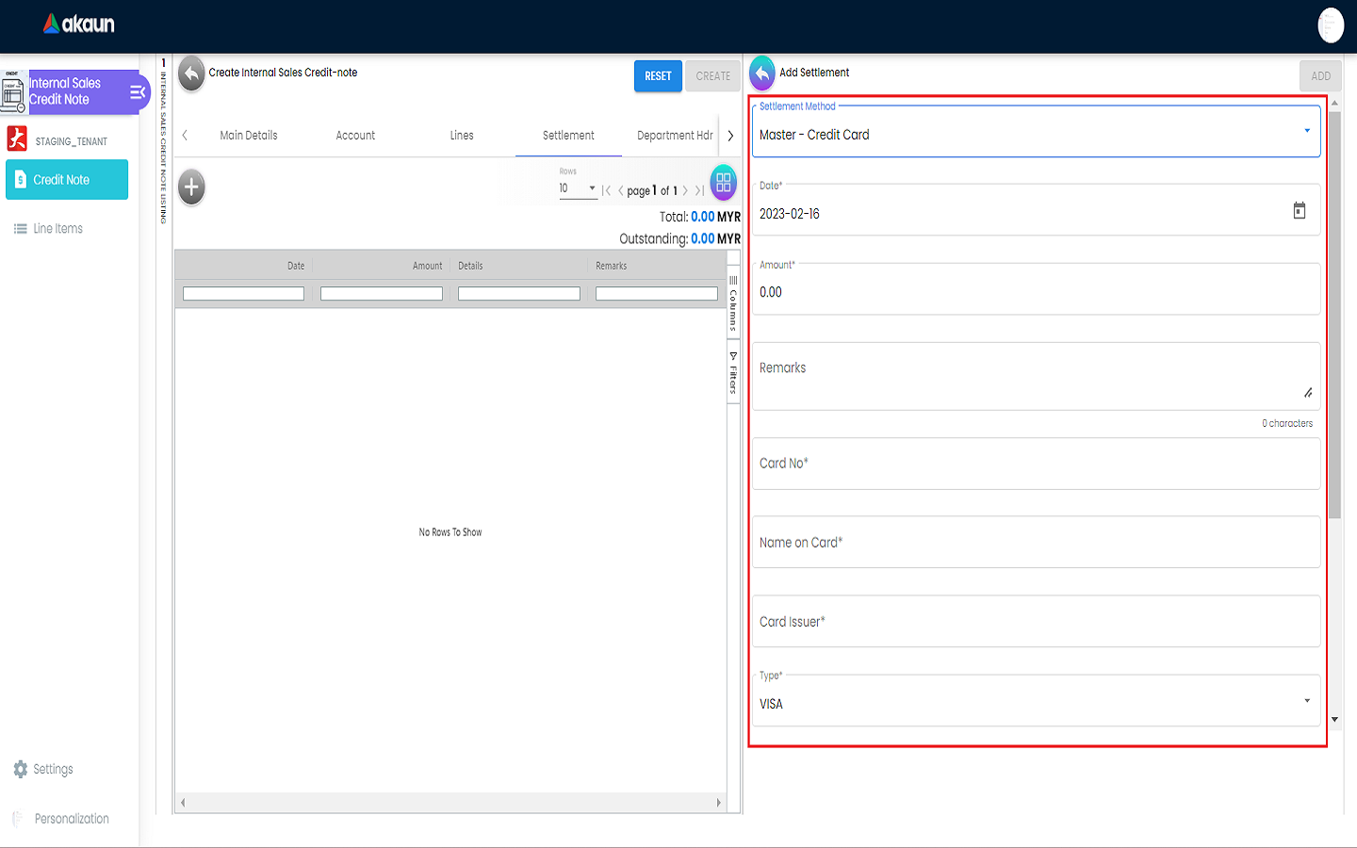
Task: Click the round plus button to add settlement
Action: (191, 188)
